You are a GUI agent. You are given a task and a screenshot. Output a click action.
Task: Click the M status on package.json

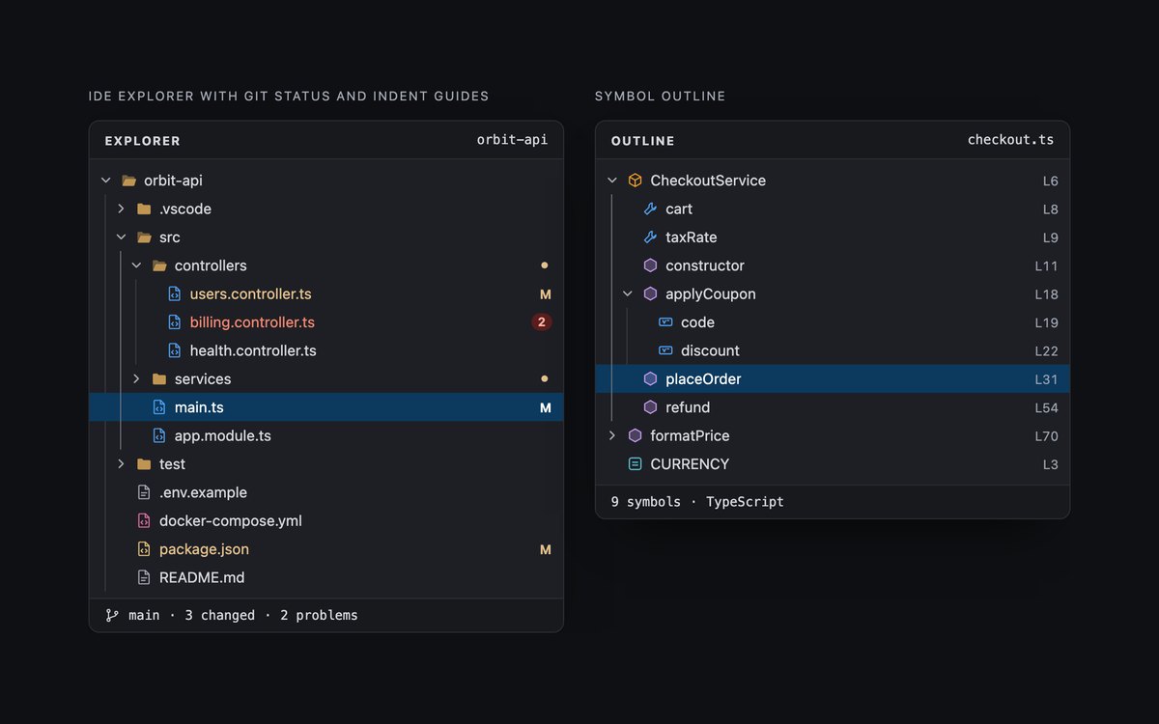coord(546,549)
